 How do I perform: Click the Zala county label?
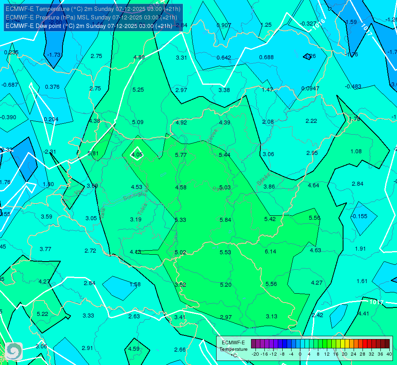(102, 212)
